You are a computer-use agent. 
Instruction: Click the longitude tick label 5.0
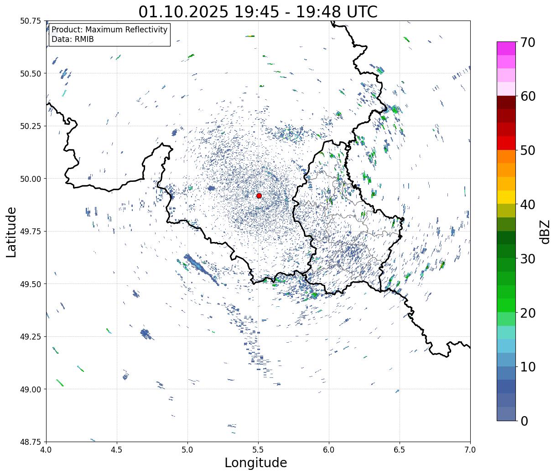click(x=187, y=449)
